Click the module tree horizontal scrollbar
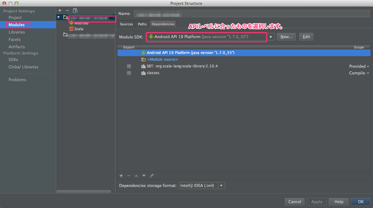 84,192
